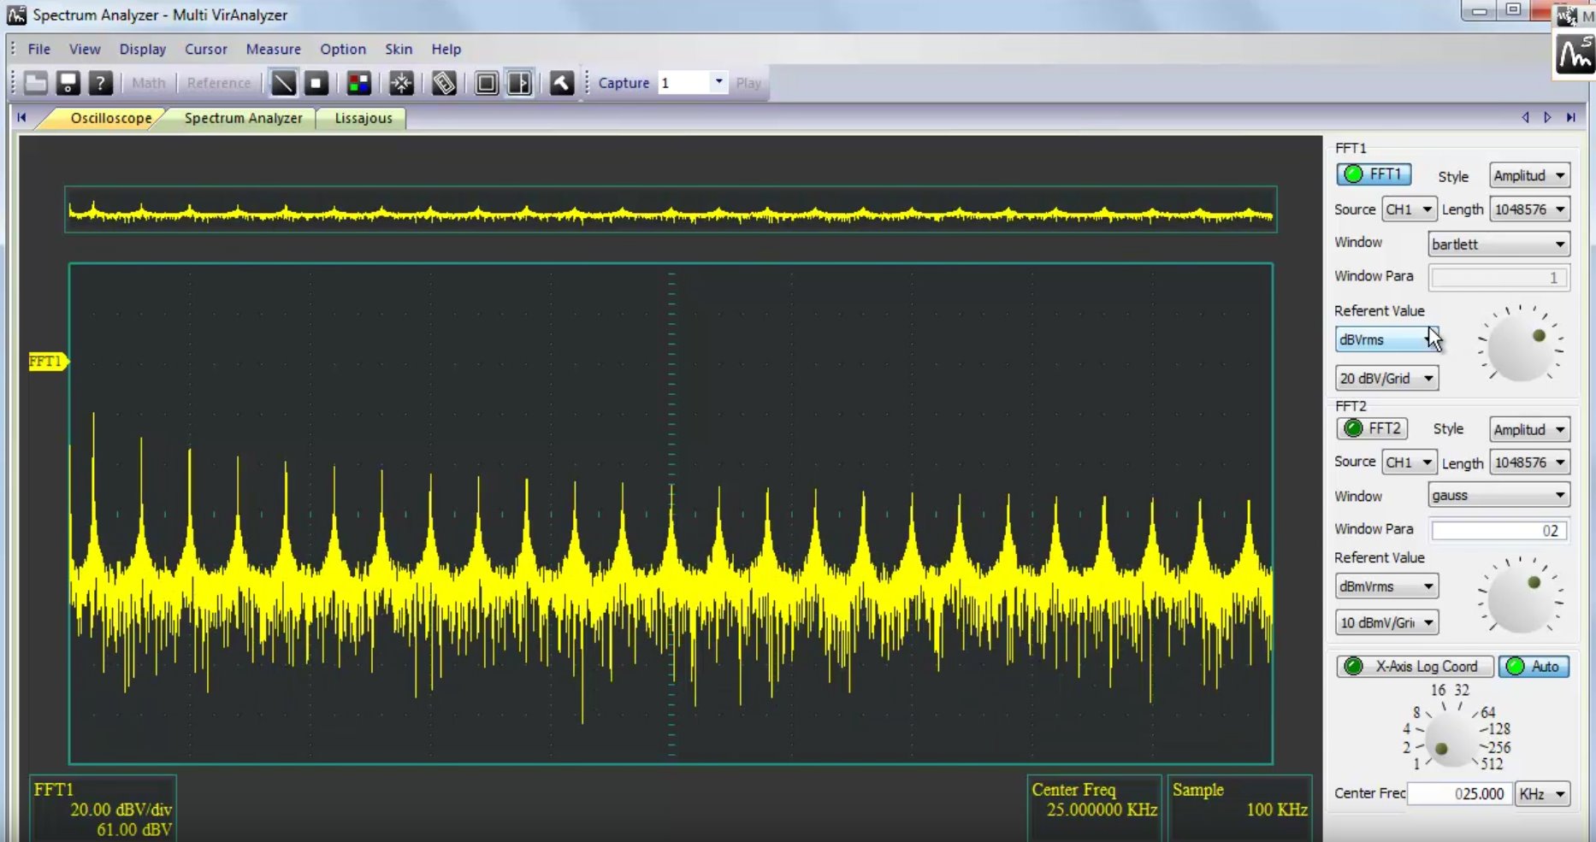
Task: Open the KHz unit dropdown
Action: click(x=1542, y=793)
